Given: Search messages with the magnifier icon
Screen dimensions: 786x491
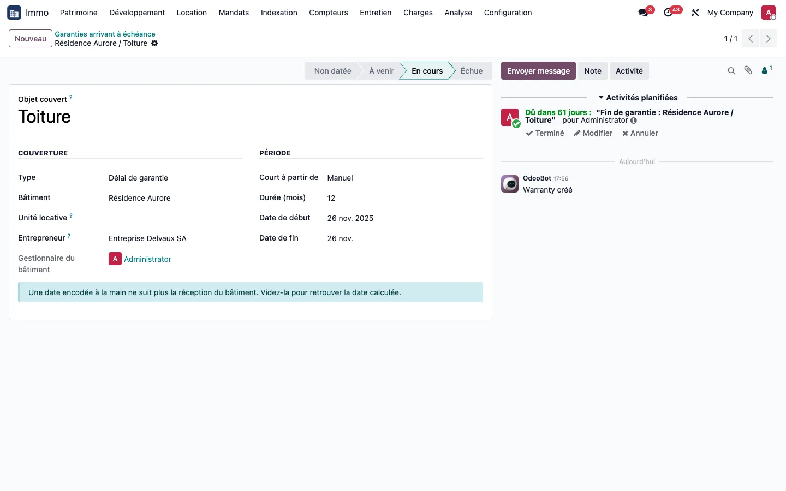Looking at the screenshot, I should point(731,71).
